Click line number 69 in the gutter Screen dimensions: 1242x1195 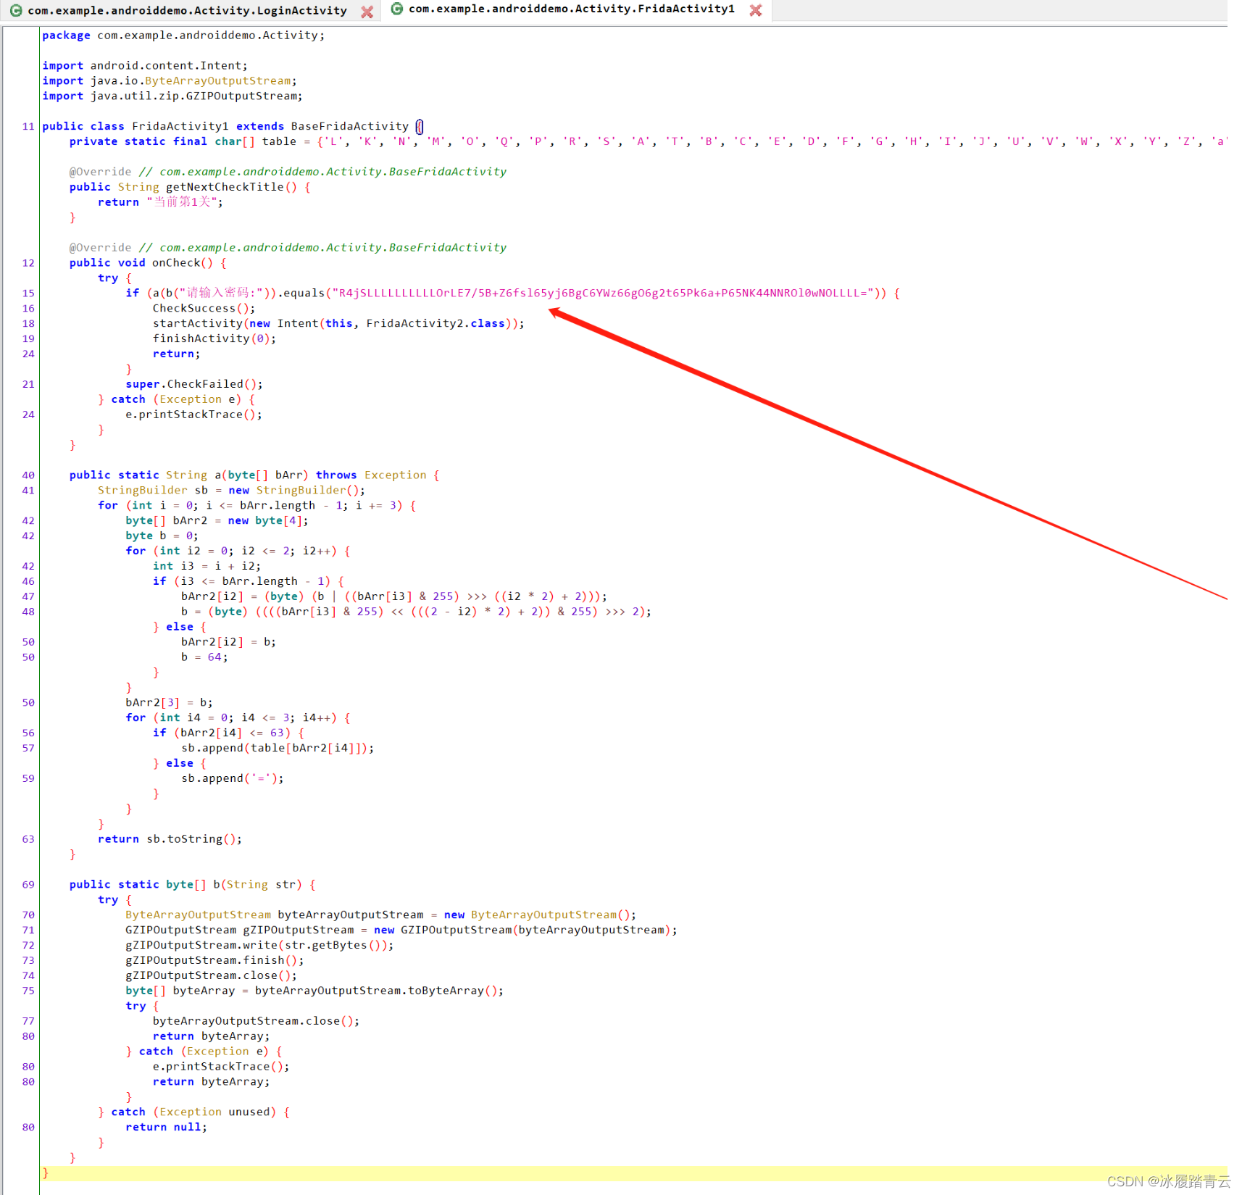tap(28, 885)
